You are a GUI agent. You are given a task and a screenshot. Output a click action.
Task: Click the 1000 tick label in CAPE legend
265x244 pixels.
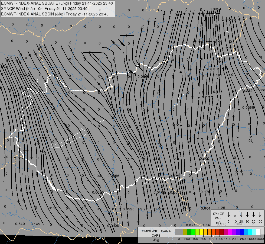pyautogui.click(x=219, y=239)
